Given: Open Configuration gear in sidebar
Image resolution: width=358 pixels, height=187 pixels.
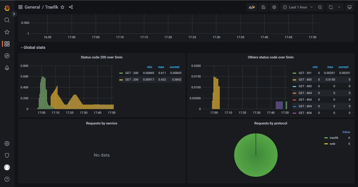Looking at the screenshot, I should [x=7, y=144].
